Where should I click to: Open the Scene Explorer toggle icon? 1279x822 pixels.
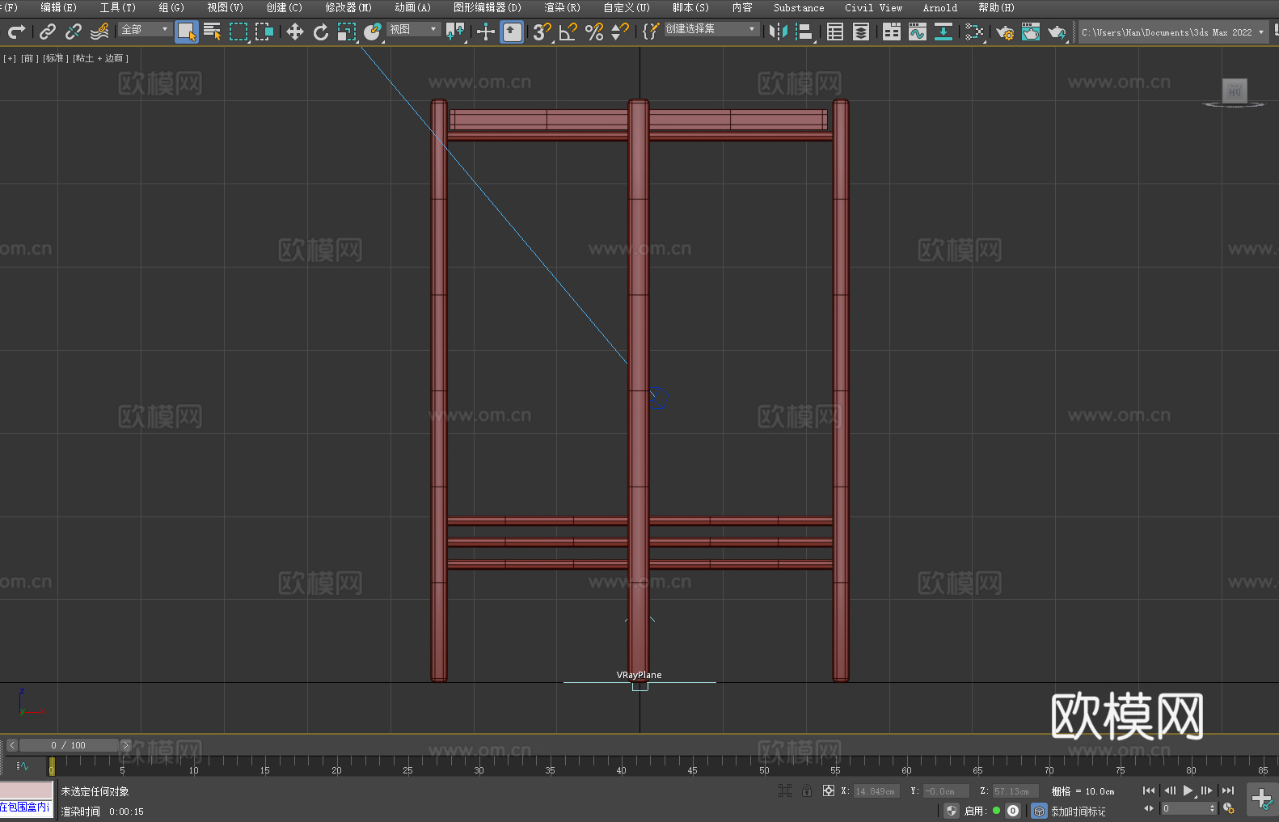click(x=835, y=32)
